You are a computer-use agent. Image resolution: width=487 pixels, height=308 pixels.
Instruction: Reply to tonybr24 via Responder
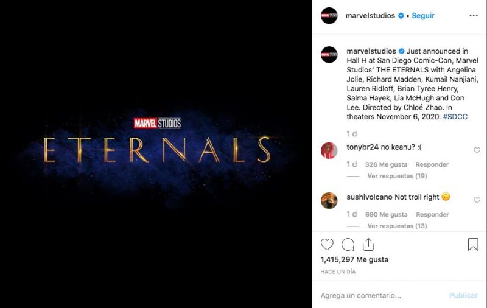point(432,164)
